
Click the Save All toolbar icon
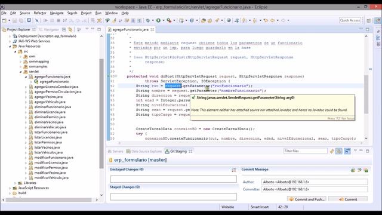(x=21, y=20)
